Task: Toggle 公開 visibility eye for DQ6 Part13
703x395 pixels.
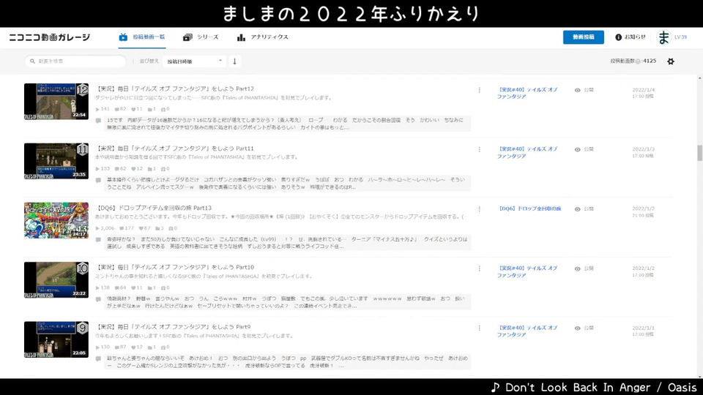Action: tap(578, 209)
